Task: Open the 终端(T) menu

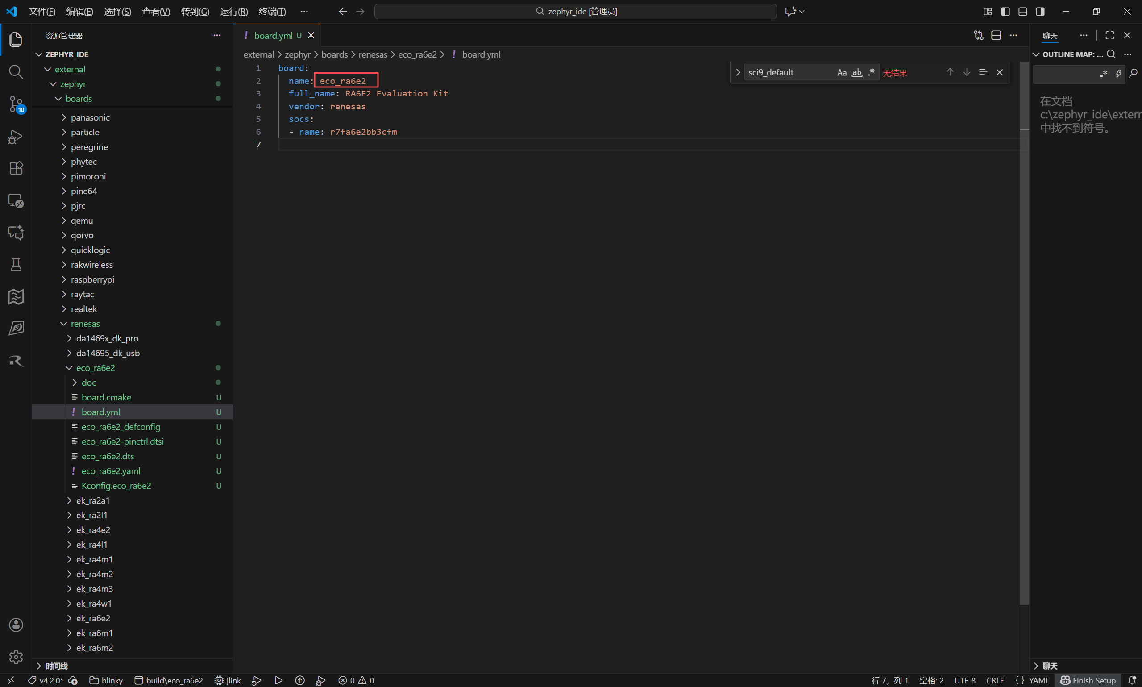Action: tap(272, 12)
